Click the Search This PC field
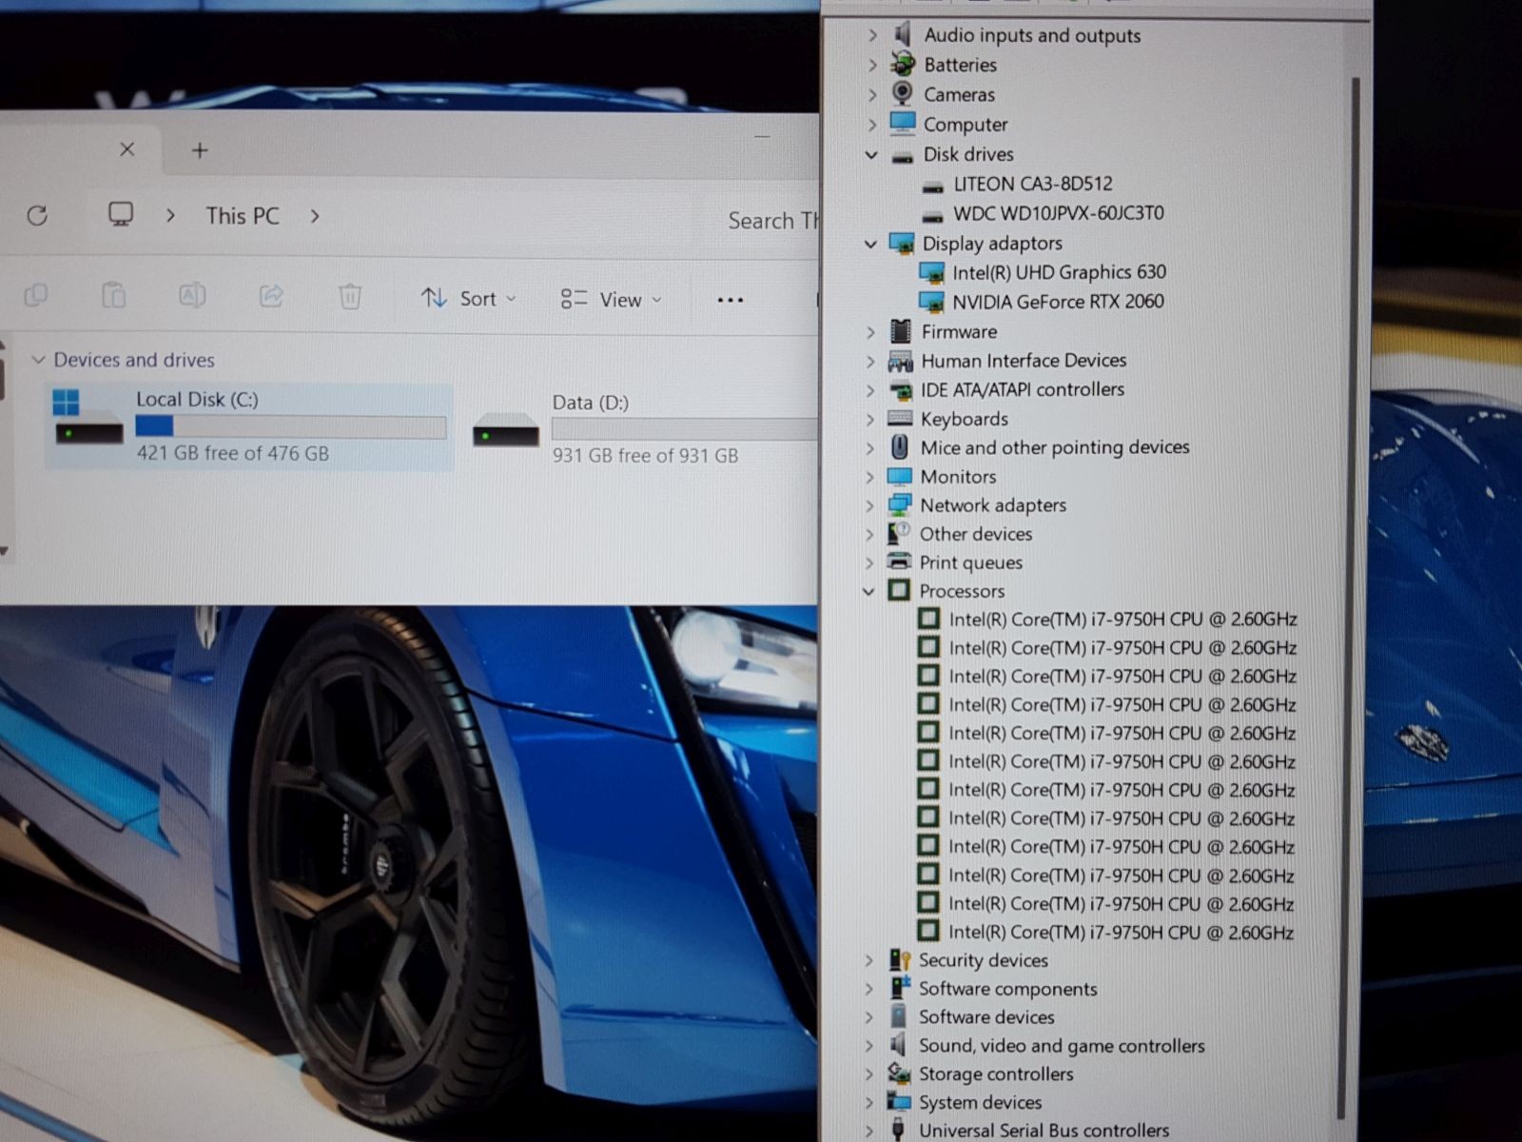 point(771,221)
